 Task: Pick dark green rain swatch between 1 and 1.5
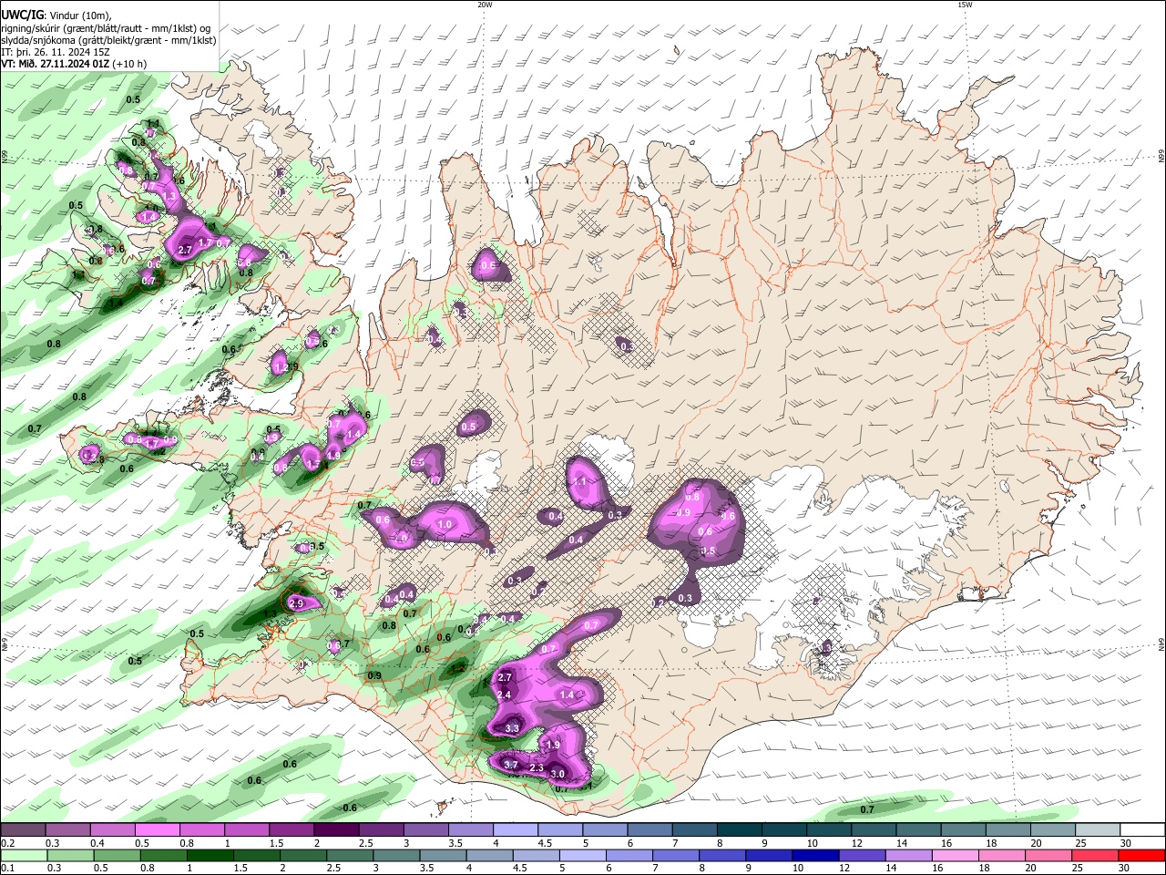(x=212, y=855)
